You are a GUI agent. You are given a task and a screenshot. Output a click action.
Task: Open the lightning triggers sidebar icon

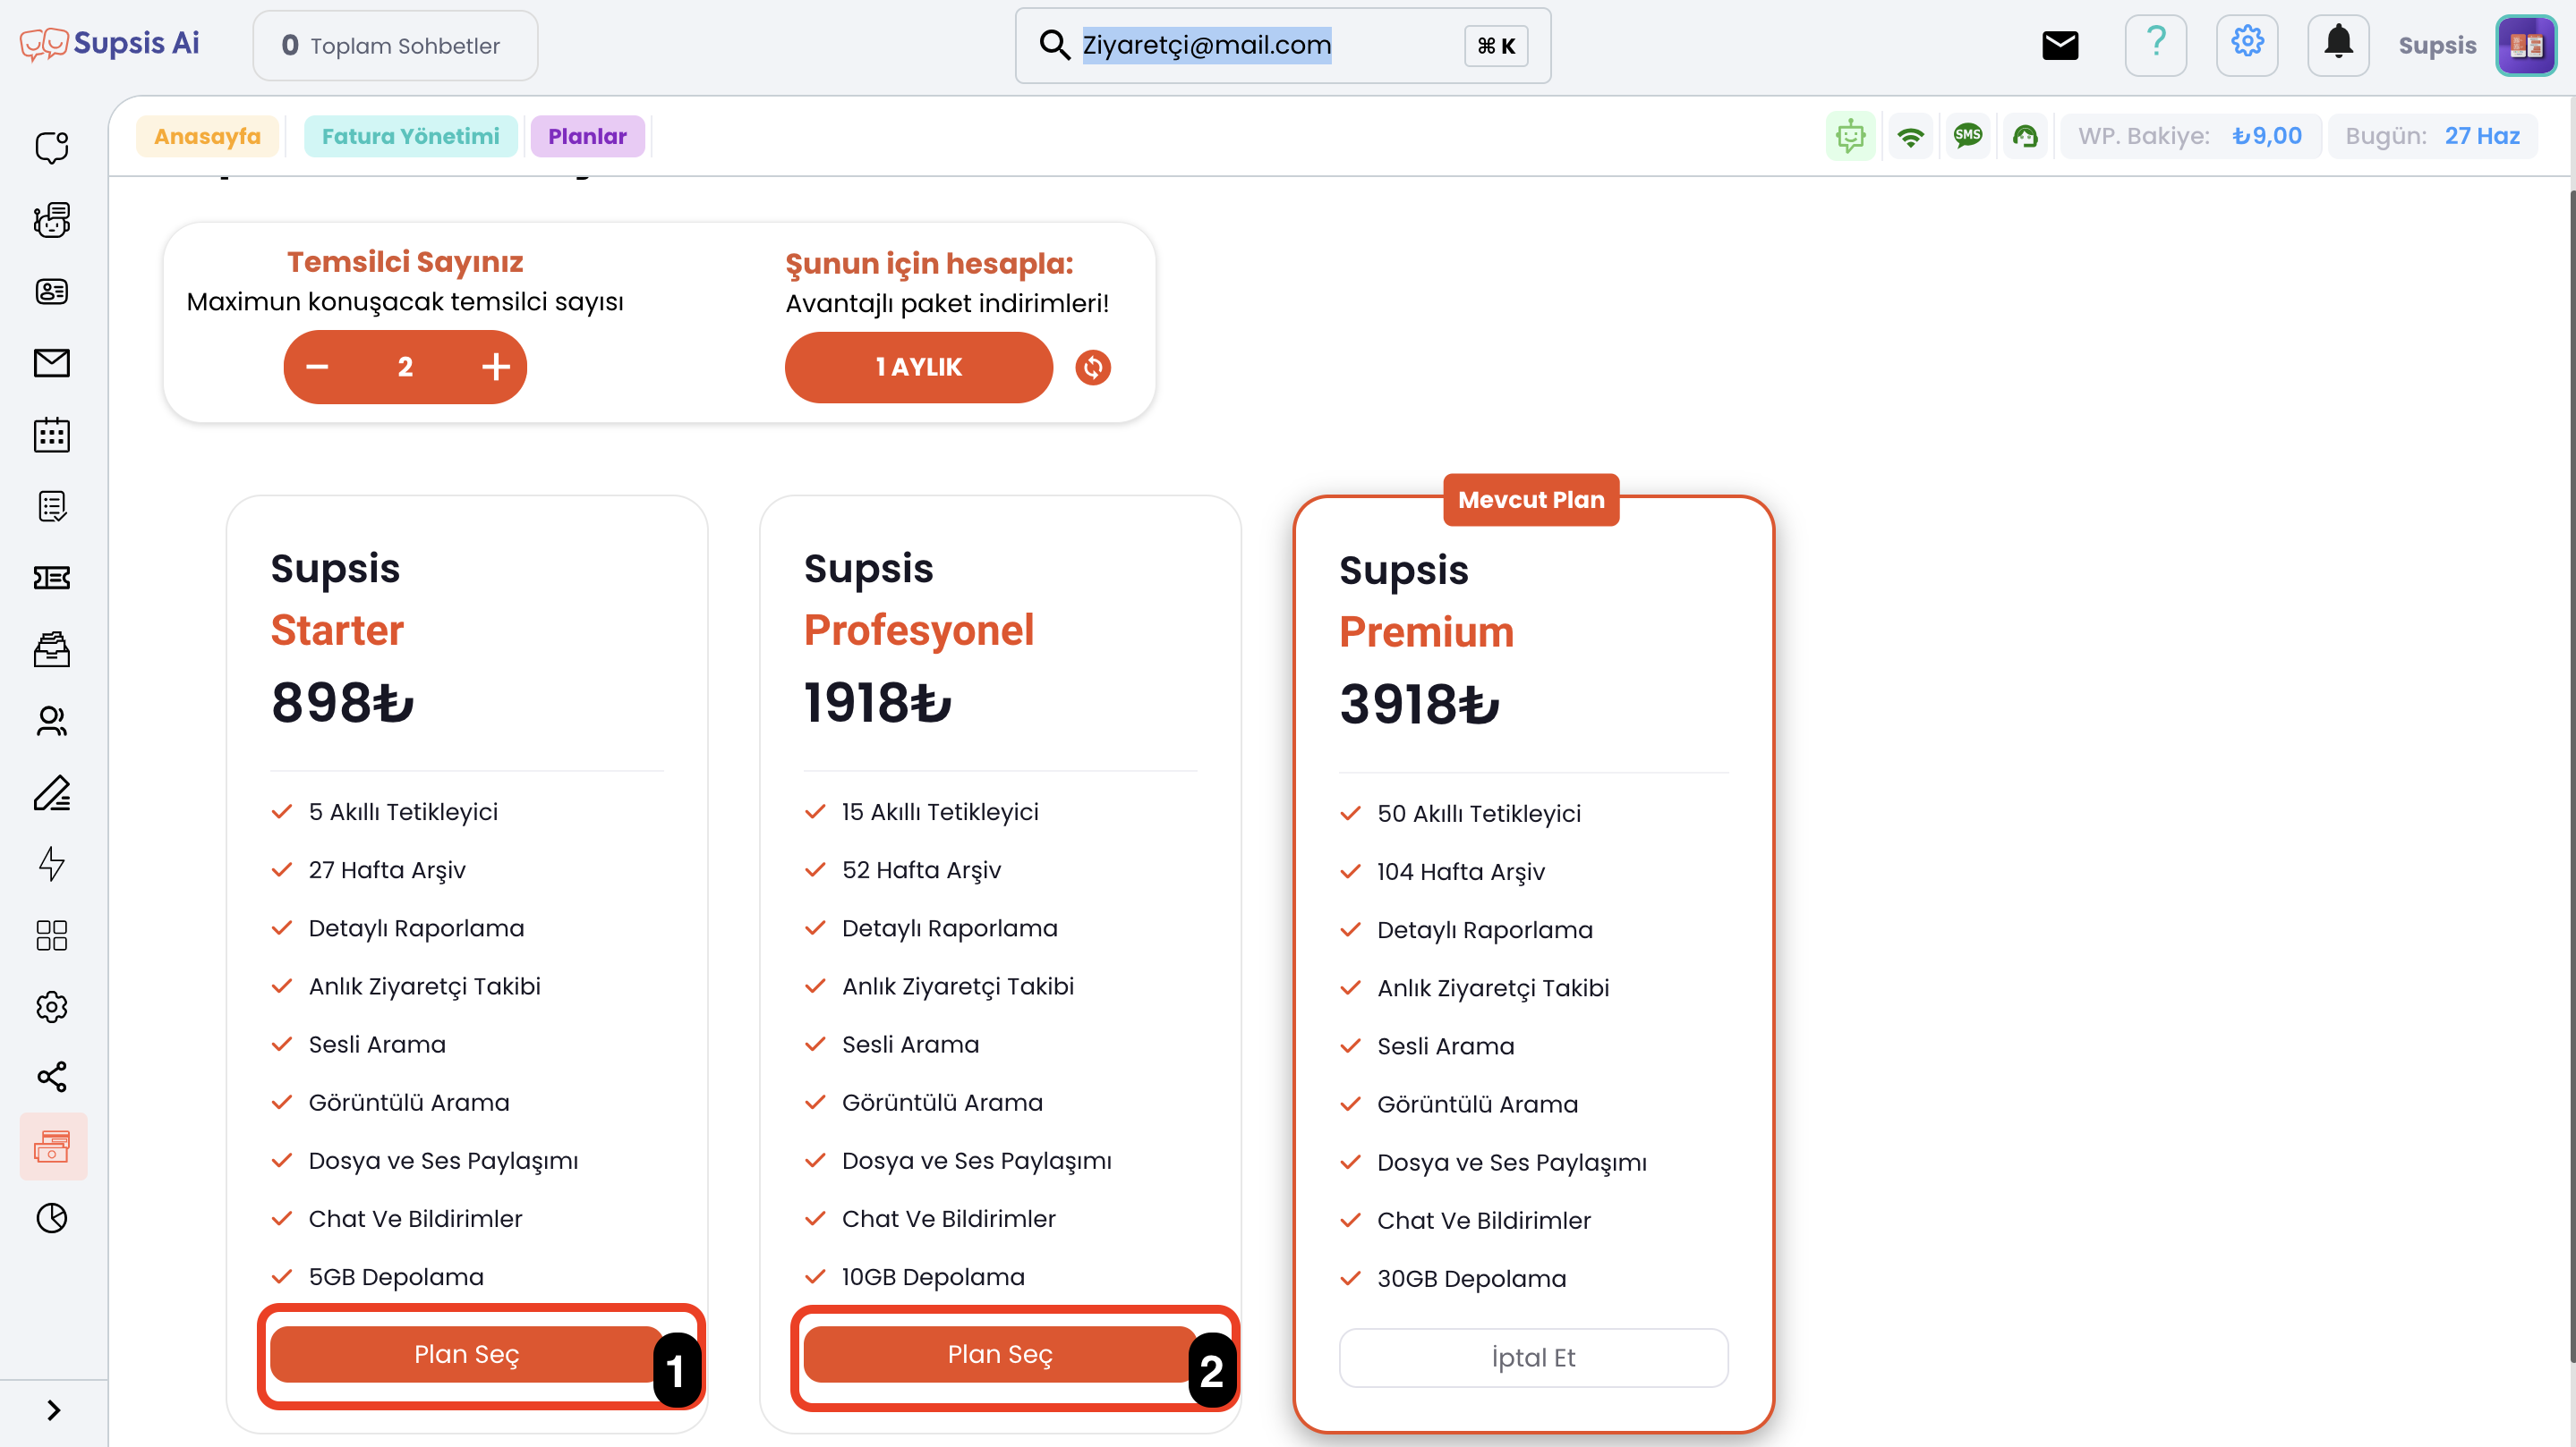(52, 863)
